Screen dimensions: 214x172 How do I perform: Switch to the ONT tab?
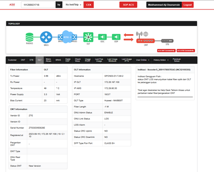23,60
